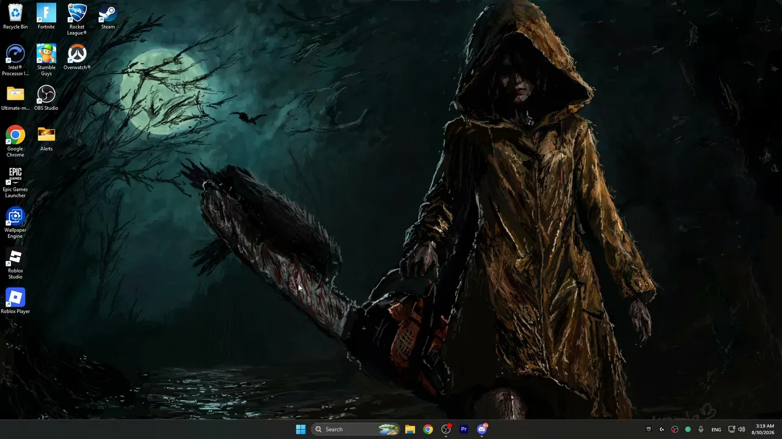Open Google Chrome from the taskbar
Screen dimensions: 782x439
pyautogui.click(x=428, y=429)
